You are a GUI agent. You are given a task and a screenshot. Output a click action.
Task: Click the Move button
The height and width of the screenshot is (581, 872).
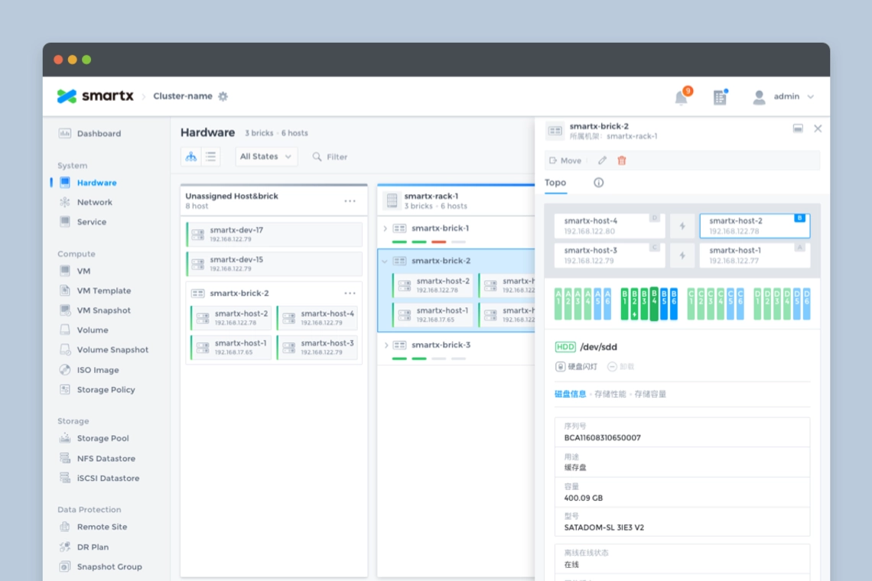[565, 161]
